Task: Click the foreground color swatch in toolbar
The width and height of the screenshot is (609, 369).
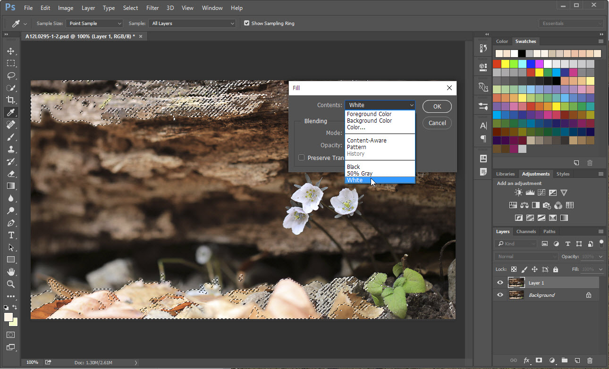Action: tap(8, 318)
